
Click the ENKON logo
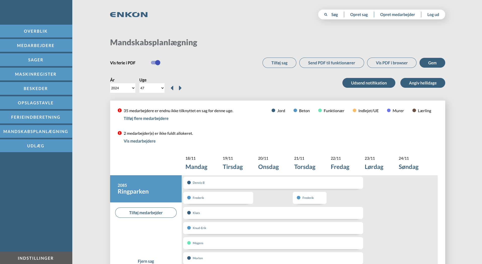[x=129, y=15]
